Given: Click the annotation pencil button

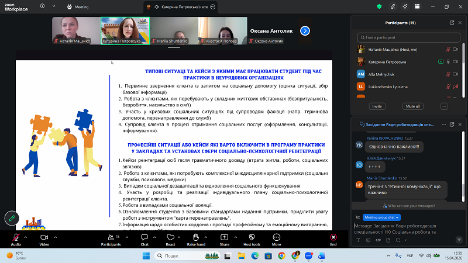Looking at the screenshot, I should point(11,217).
